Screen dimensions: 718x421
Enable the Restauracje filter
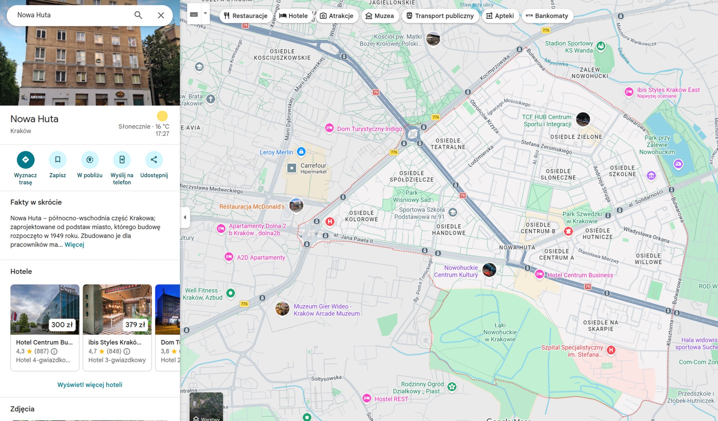[246, 16]
